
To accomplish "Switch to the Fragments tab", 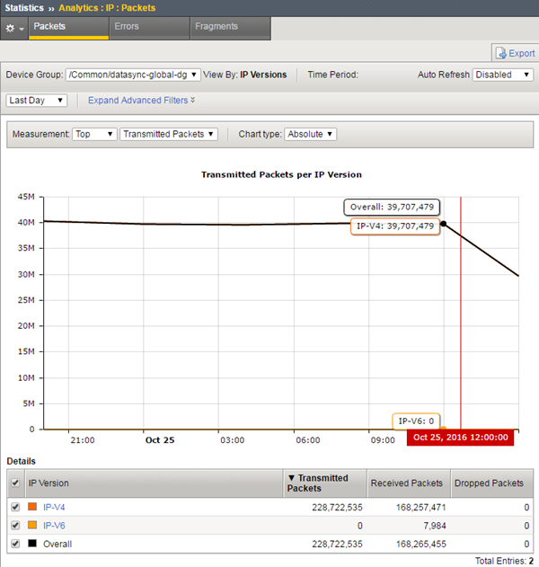I will tap(216, 27).
